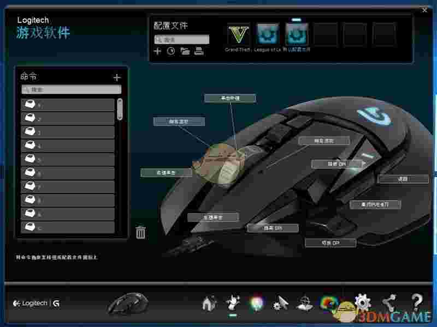Click the profile search field
Screen dimensions: 437x327
(x=182, y=40)
